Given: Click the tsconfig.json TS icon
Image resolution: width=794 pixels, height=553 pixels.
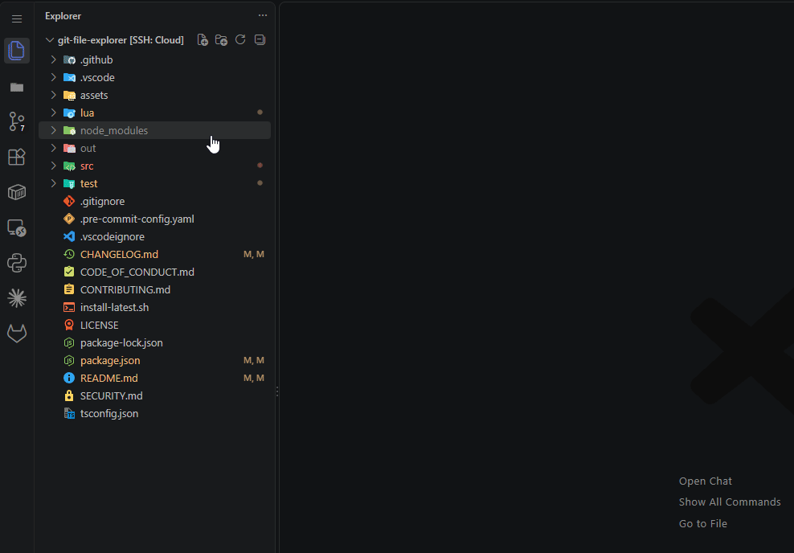Looking at the screenshot, I should pos(69,414).
